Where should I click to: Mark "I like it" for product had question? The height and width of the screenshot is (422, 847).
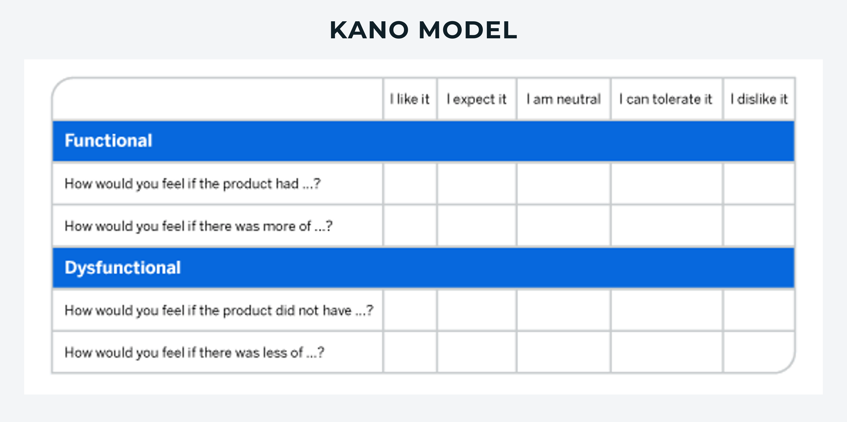click(410, 184)
